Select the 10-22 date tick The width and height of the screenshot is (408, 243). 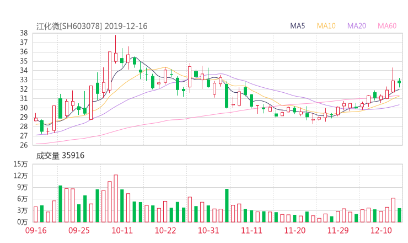(x=165, y=230)
